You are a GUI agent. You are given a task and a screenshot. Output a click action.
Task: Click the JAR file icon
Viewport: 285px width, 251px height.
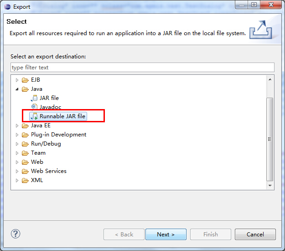click(35, 98)
